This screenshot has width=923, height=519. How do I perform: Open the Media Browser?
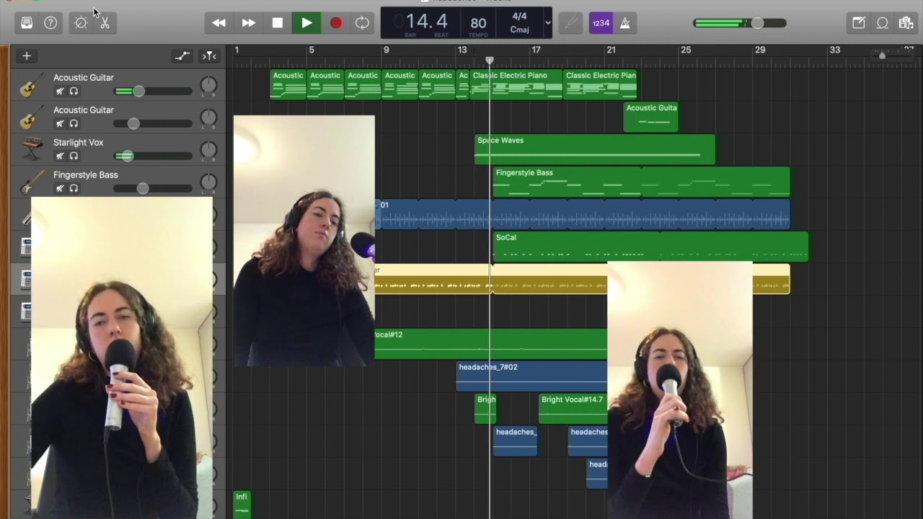pos(906,23)
